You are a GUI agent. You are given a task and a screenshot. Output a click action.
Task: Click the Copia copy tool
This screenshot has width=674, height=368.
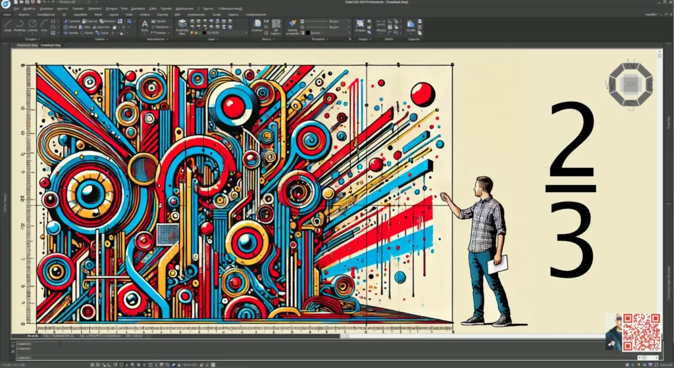pyautogui.click(x=102, y=33)
